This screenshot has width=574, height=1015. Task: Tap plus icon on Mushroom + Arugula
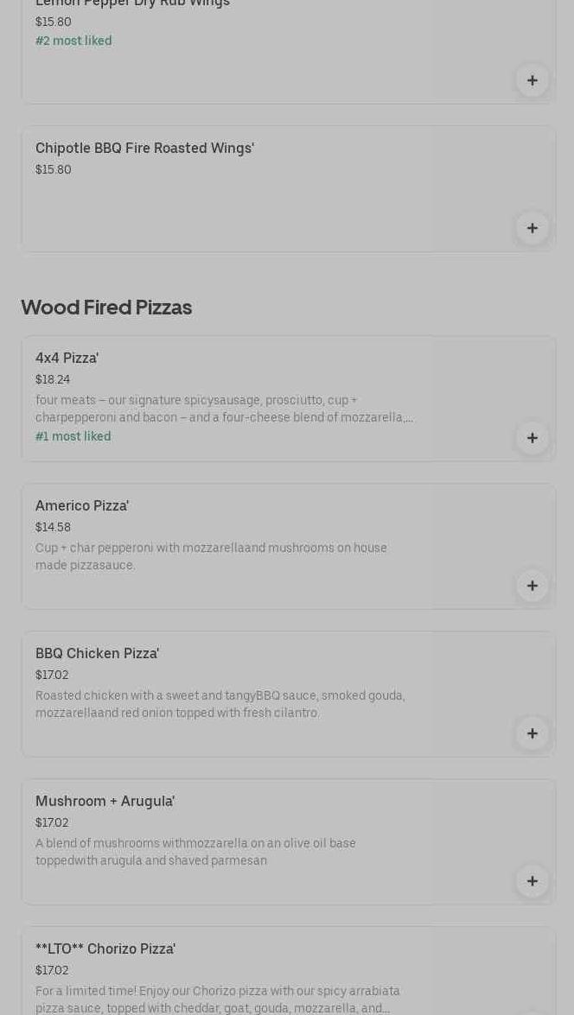[532, 881]
